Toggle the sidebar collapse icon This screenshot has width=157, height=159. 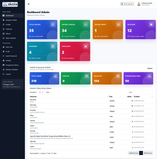pos(29,4)
